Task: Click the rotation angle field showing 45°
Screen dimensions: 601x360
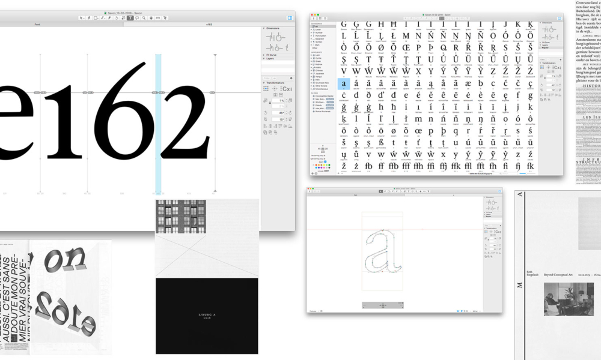Action: coord(278,113)
